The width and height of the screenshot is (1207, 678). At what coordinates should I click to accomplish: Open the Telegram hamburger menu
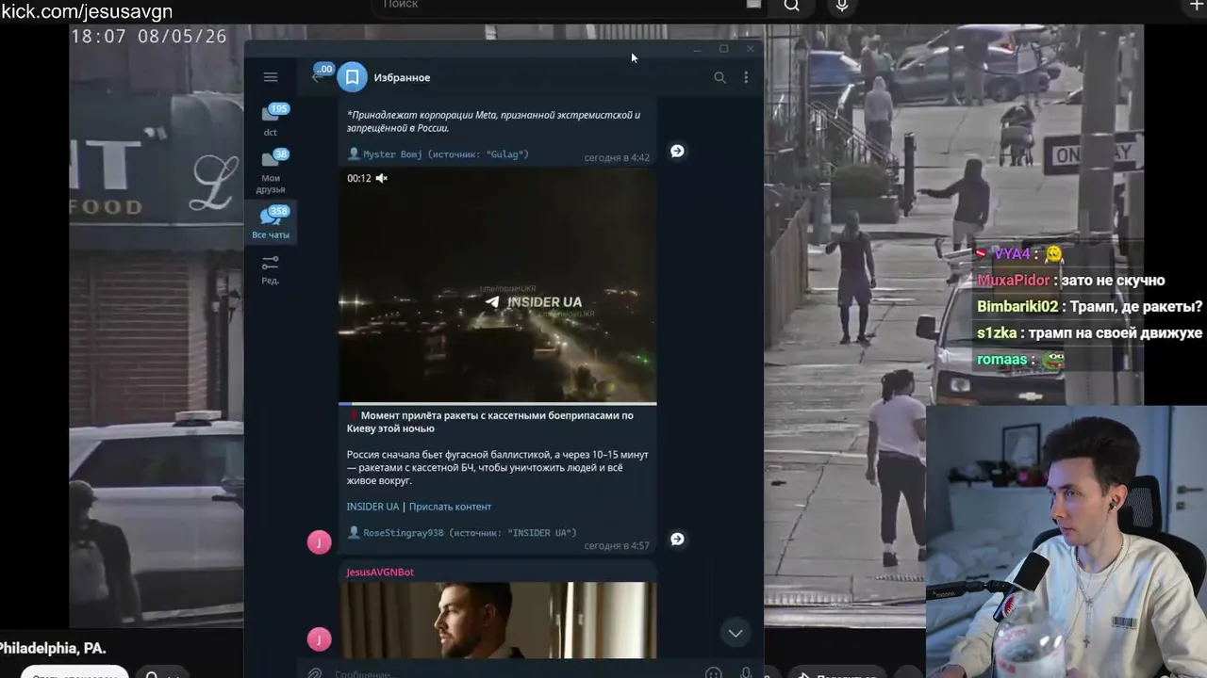tap(271, 77)
